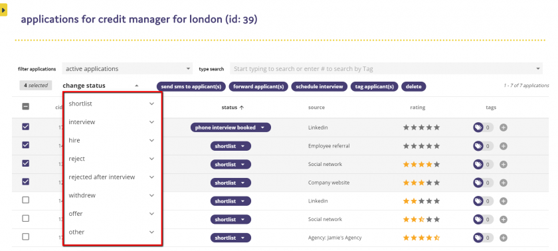Image resolution: width=558 pixels, height=251 pixels.
Task: Open the active applications filter dropdown
Action: pyautogui.click(x=127, y=68)
